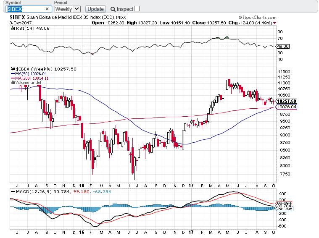Click the 'Low 10151.10' value
The height and width of the screenshot is (238, 319).
click(x=174, y=23)
